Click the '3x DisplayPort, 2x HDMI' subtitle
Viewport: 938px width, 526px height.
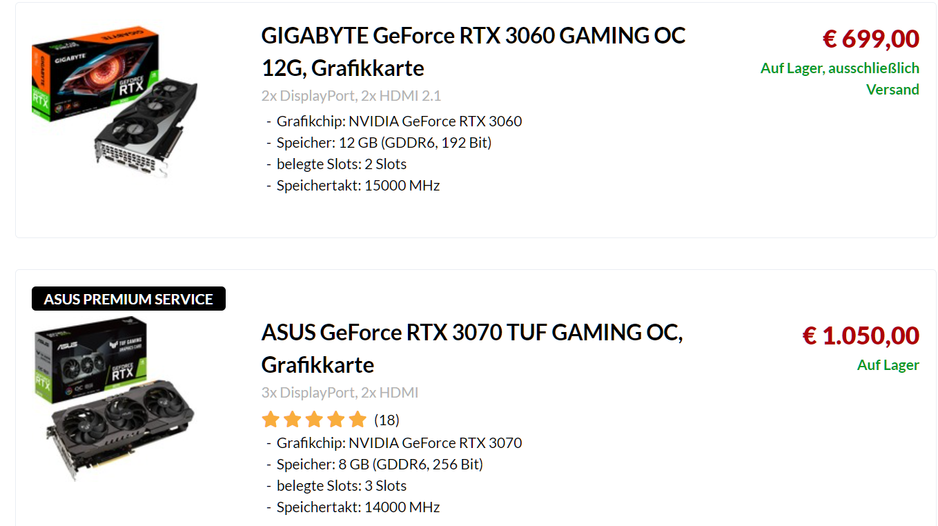click(340, 393)
